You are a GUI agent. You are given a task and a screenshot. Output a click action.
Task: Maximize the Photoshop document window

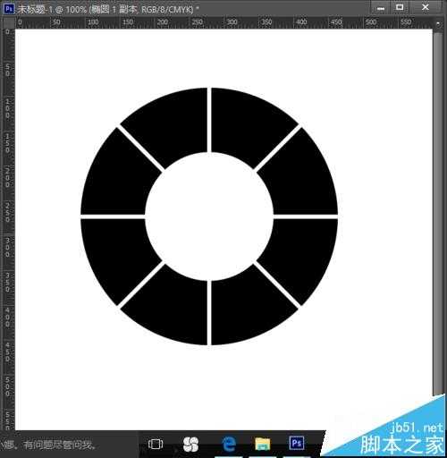click(x=400, y=7)
